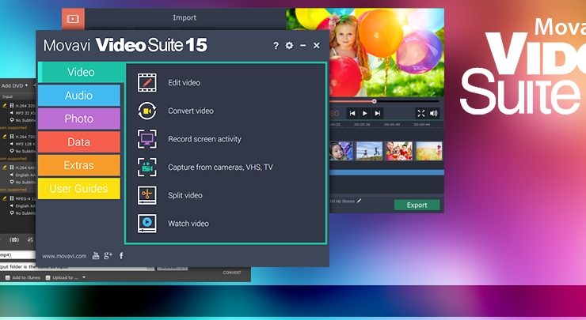Click the Convert video icon
Viewport: 586px width, 320px height.
tap(146, 111)
